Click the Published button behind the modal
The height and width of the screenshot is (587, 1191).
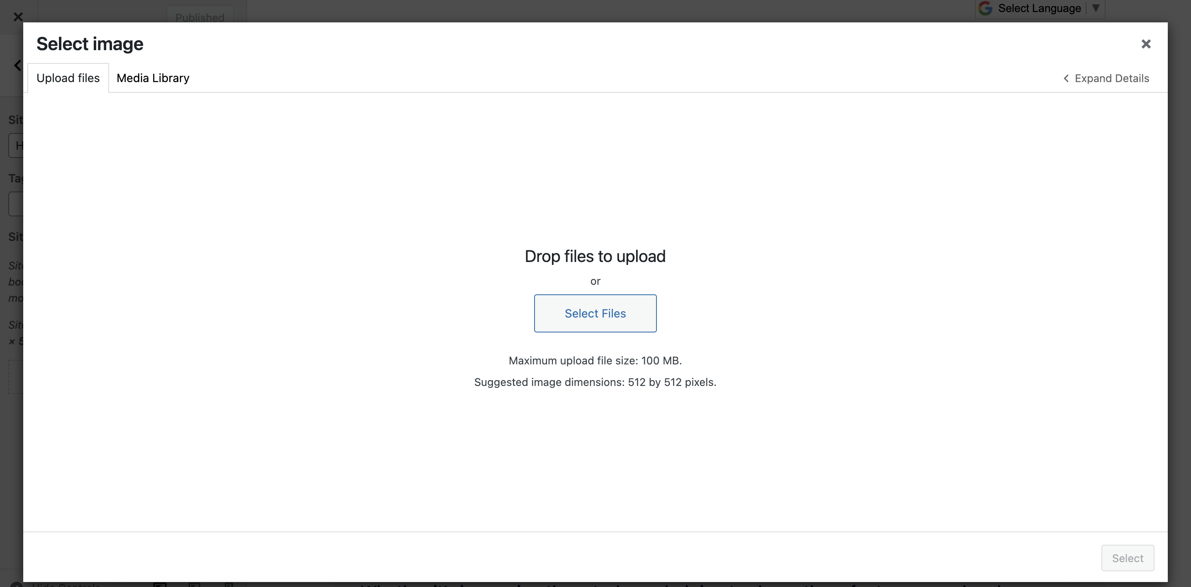tap(200, 17)
